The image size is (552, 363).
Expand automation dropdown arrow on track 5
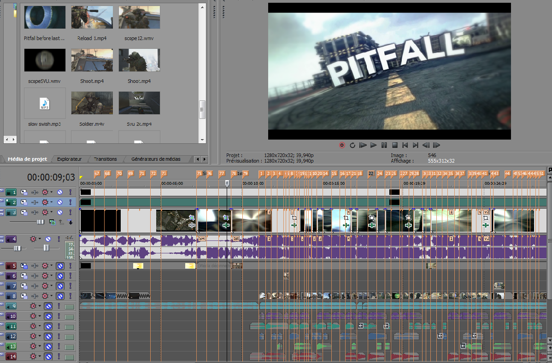click(x=52, y=266)
